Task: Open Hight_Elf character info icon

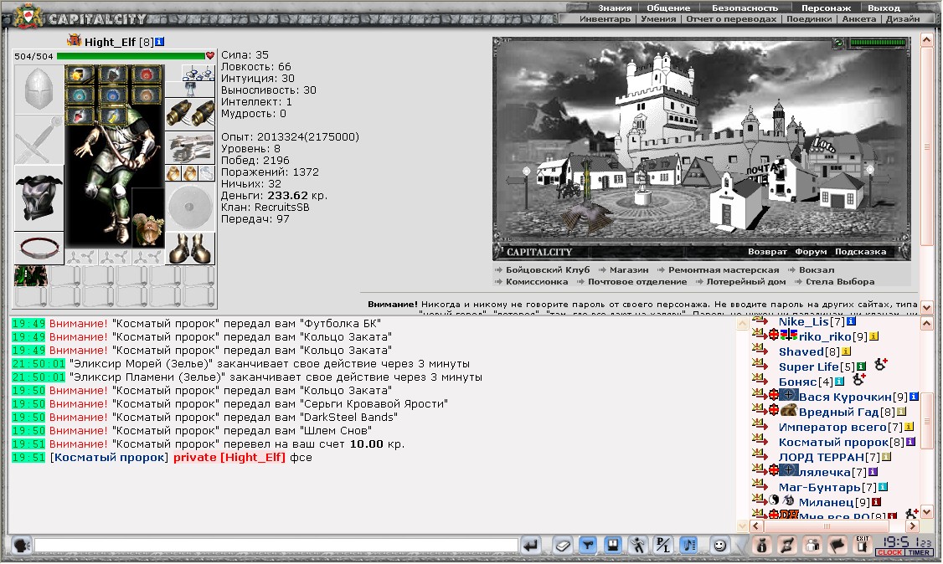Action: pyautogui.click(x=159, y=42)
